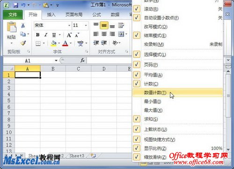This screenshot has width=234, height=169.
Task: Click the phonetic guide 文 icon
Action: [x=80, y=43]
